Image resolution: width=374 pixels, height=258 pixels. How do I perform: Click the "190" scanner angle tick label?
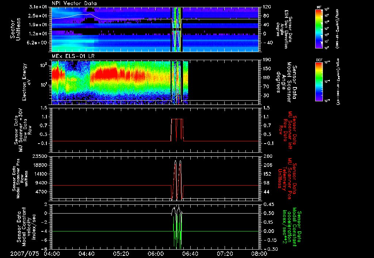[267, 60]
